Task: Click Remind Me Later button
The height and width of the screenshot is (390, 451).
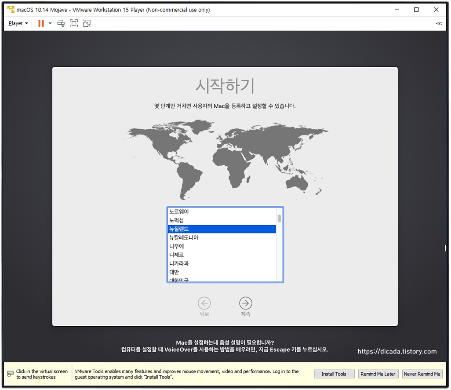Action: coord(378,374)
